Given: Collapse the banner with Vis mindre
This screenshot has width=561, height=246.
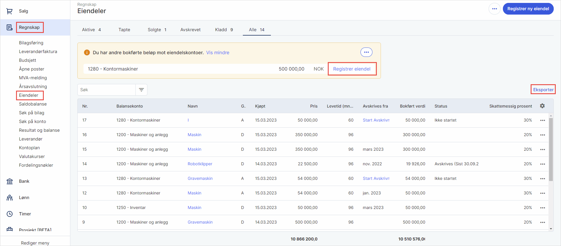Looking at the screenshot, I should pyautogui.click(x=217, y=53).
